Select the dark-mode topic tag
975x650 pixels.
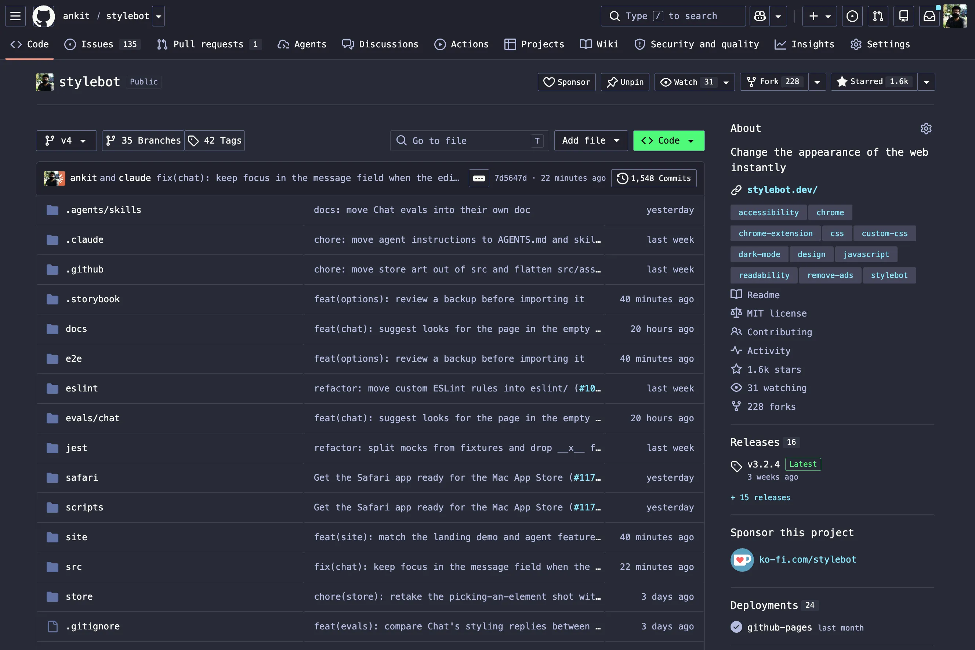pos(759,254)
